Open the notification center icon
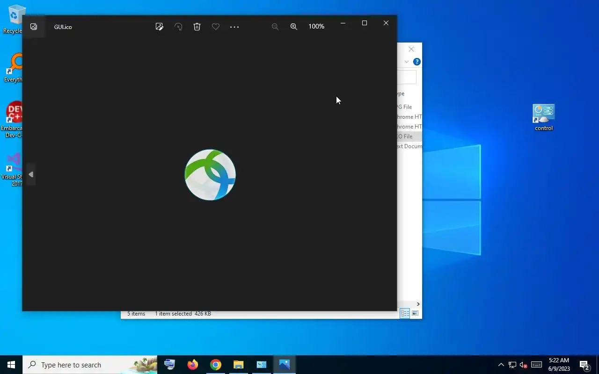This screenshot has width=599, height=374. pyautogui.click(x=584, y=365)
